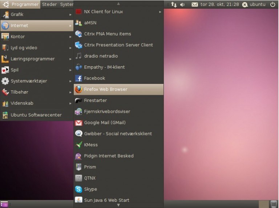This screenshot has width=279, height=208.
Task: Click the Ubuntu logo on the Programmer menu
Action: (x=6, y=4)
